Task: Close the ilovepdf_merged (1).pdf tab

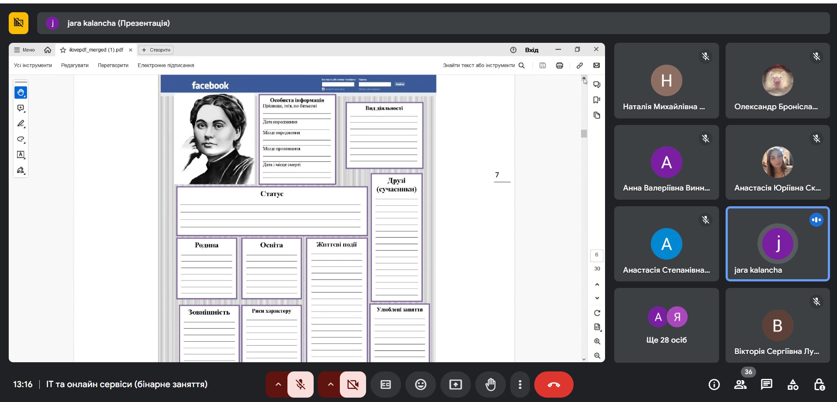Action: click(x=131, y=50)
